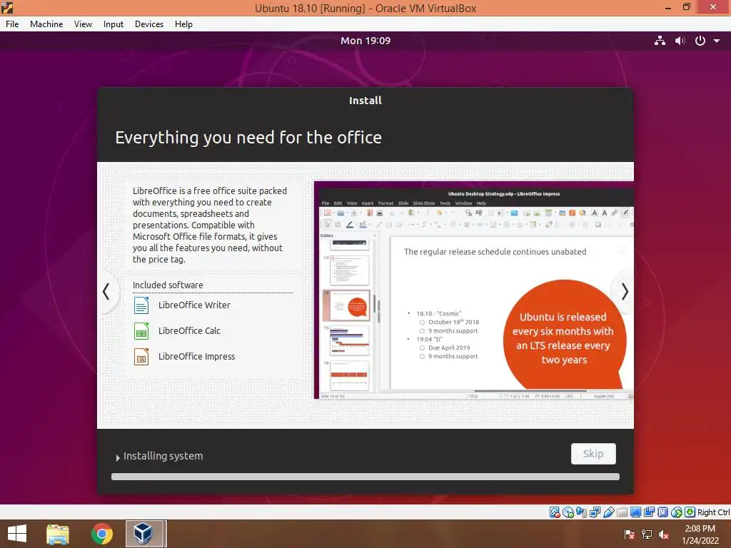Image resolution: width=731 pixels, height=548 pixels.
Task: Open the View menu
Action: (83, 24)
